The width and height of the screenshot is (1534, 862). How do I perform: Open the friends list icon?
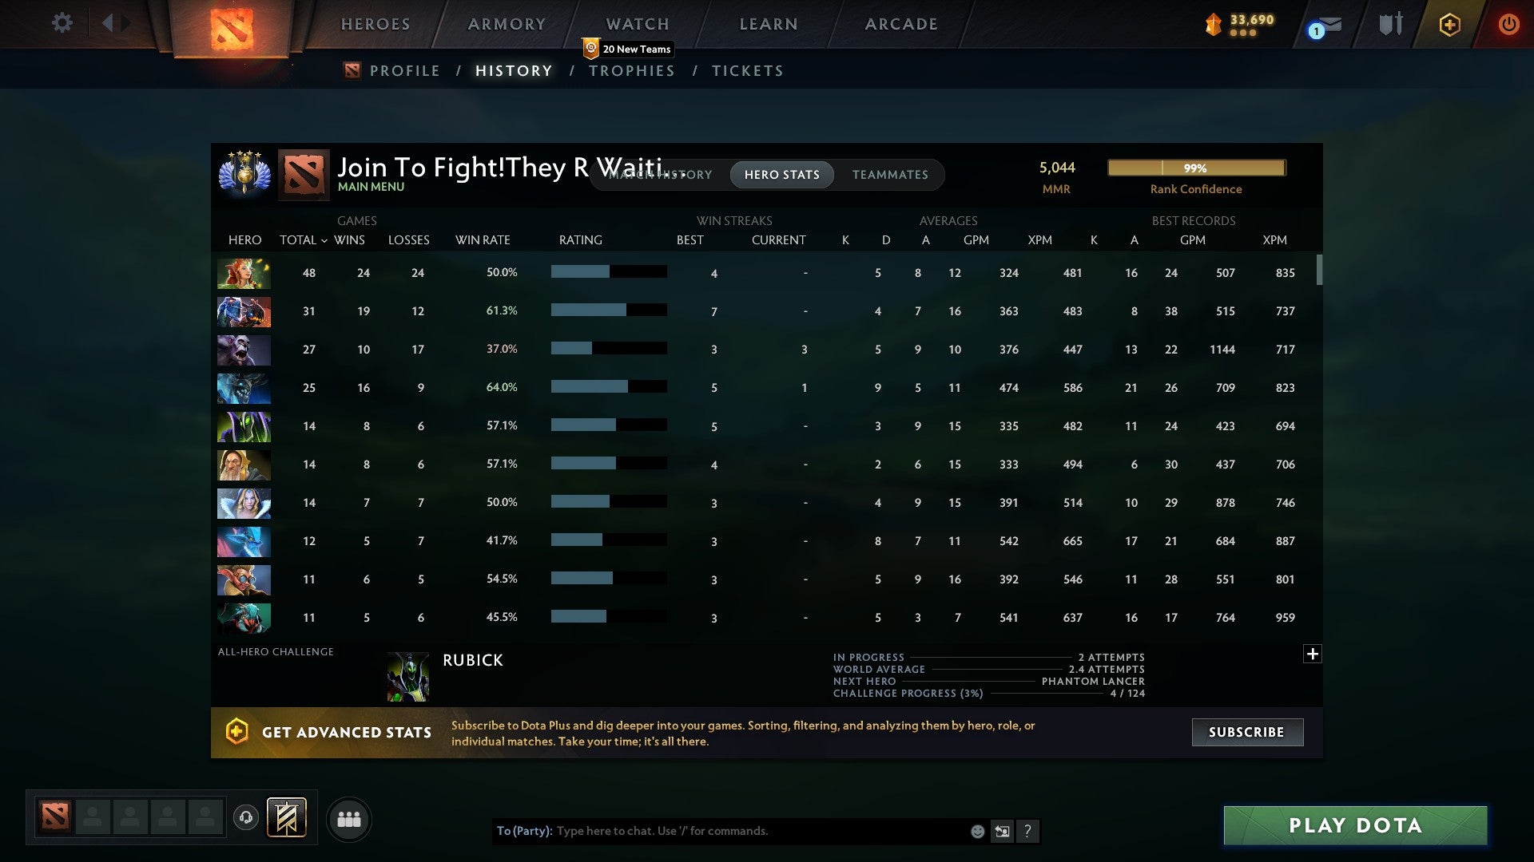point(349,819)
